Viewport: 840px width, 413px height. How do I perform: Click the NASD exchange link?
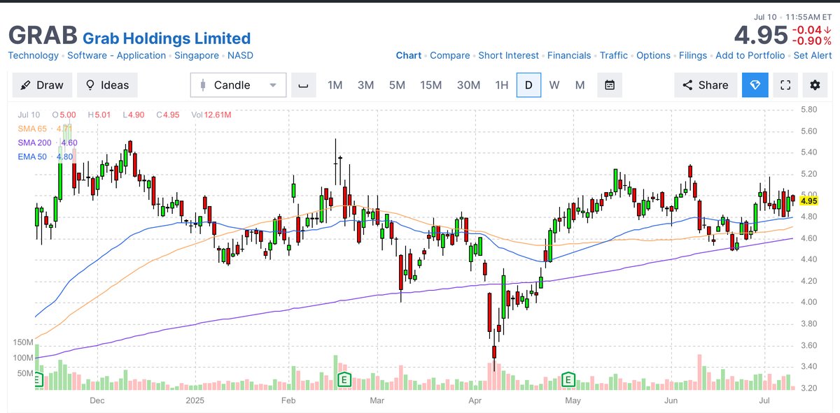[241, 55]
